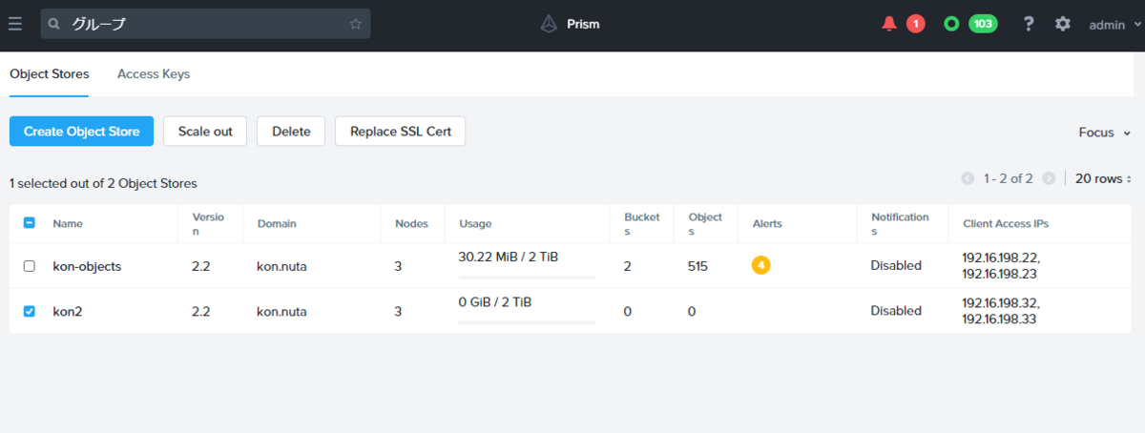This screenshot has height=433, width=1145.
Task: Open the settings gear icon
Action: (x=1063, y=24)
